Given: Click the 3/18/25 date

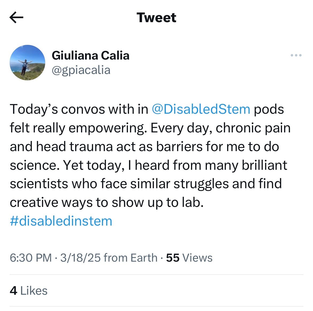Looking at the screenshot, I should 80,258.
